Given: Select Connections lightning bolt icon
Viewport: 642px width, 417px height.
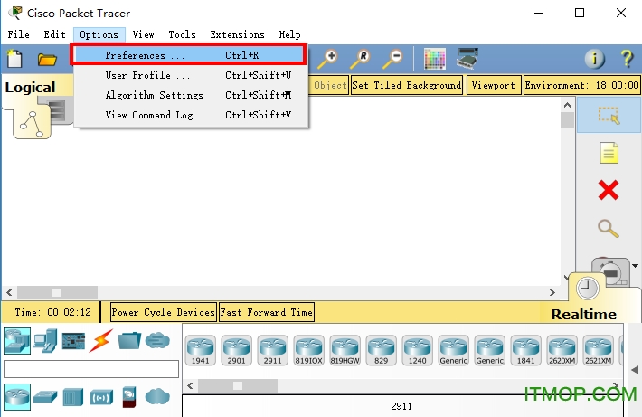Looking at the screenshot, I should point(101,341).
